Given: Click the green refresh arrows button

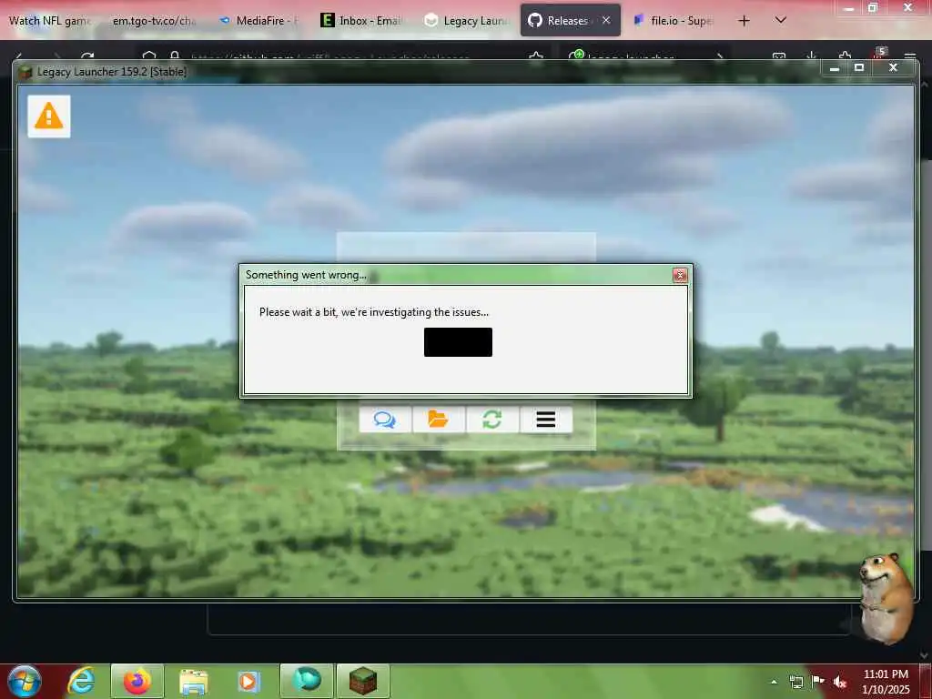Looking at the screenshot, I should [x=492, y=420].
